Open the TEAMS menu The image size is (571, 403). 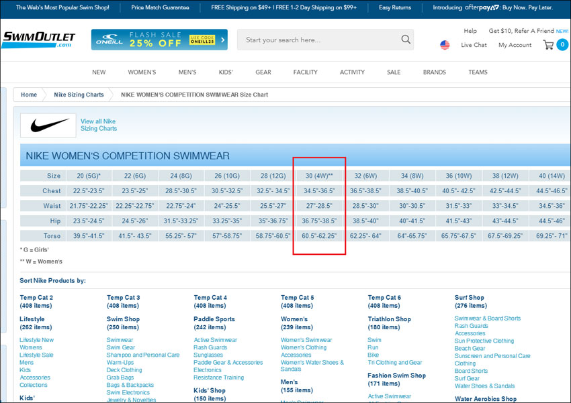[478, 72]
